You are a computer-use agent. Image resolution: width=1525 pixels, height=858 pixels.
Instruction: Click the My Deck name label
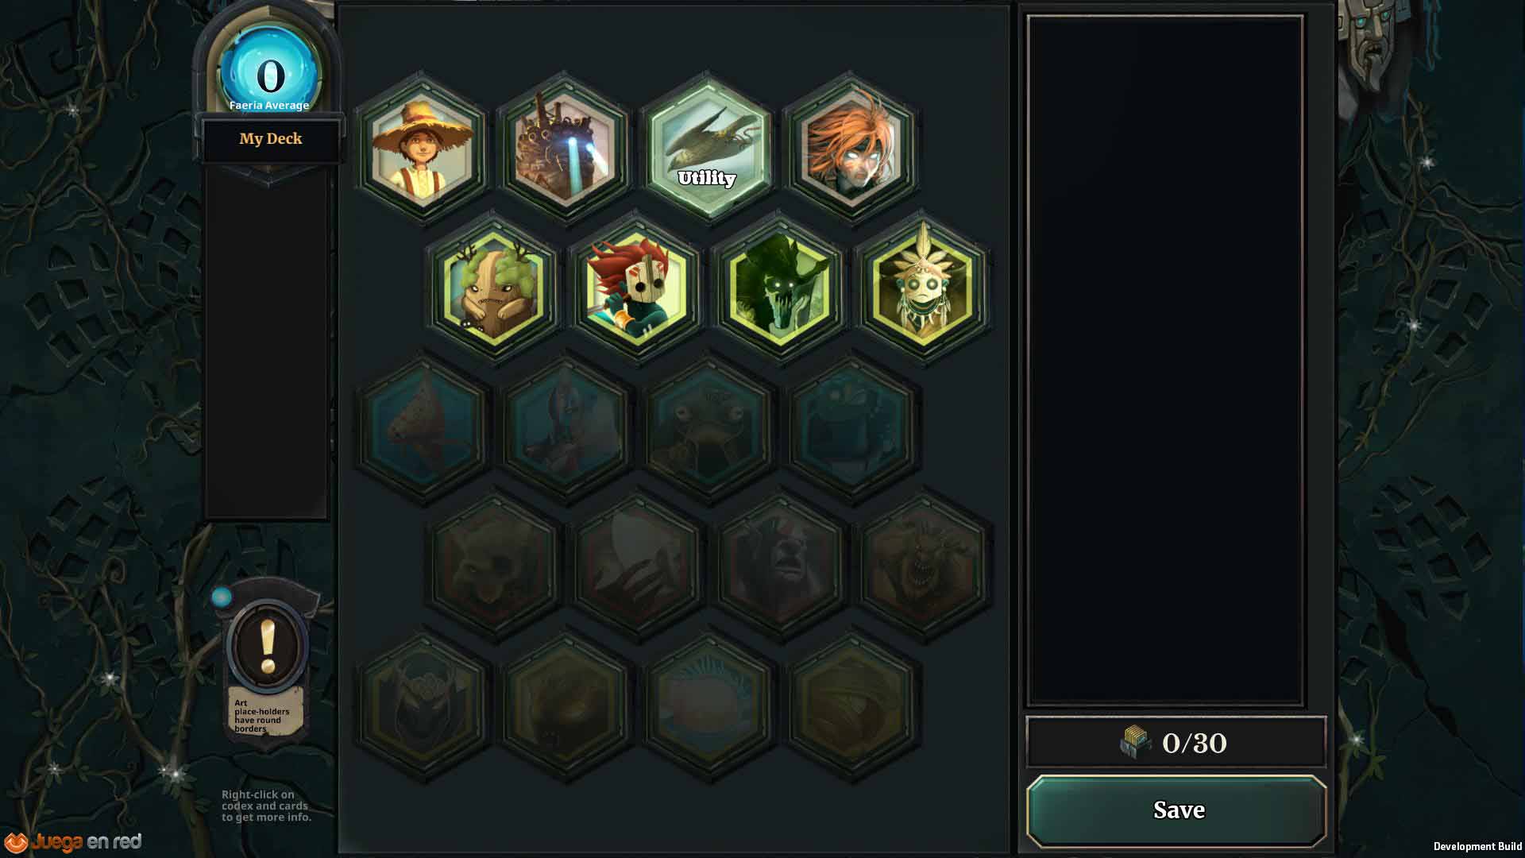pos(271,139)
